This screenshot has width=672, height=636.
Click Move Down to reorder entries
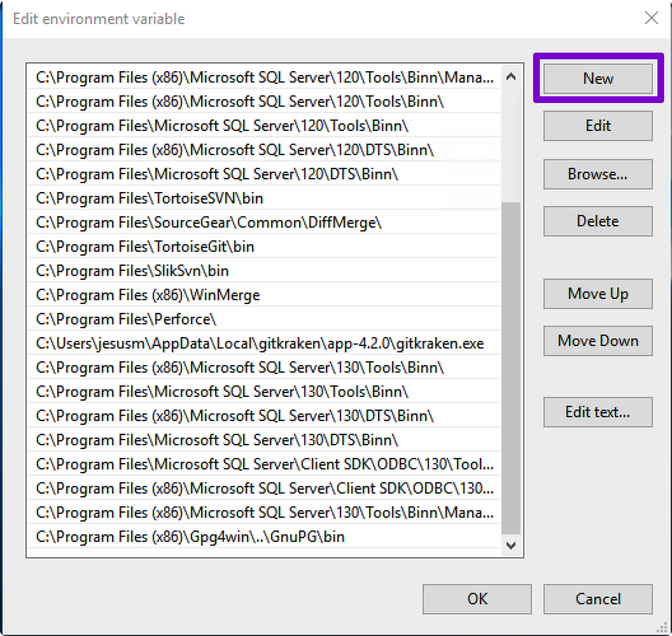click(x=597, y=340)
